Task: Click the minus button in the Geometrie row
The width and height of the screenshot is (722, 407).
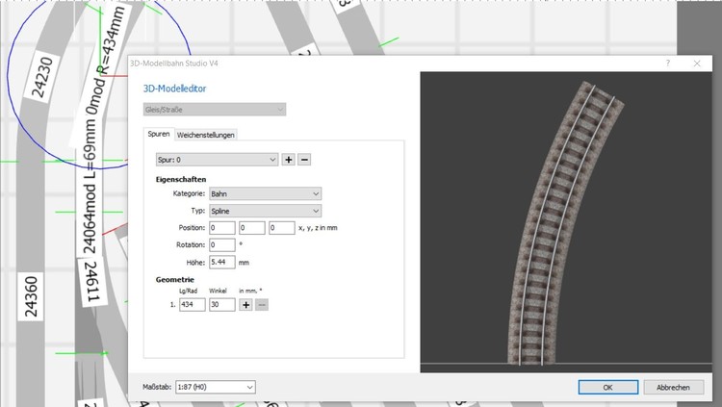Action: [262, 304]
